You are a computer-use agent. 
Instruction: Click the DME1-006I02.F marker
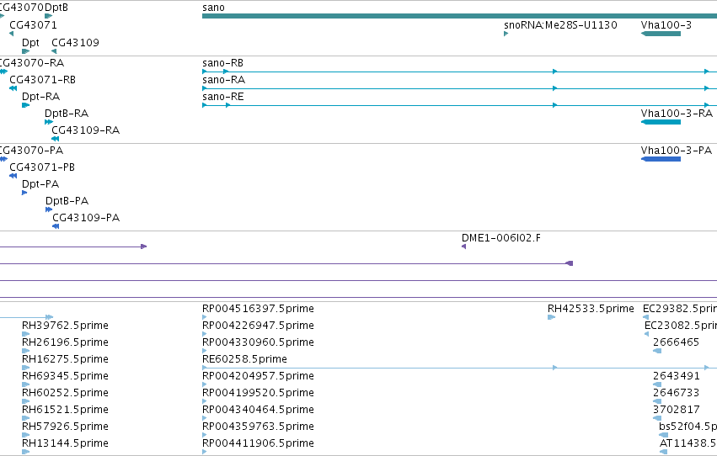click(x=463, y=247)
